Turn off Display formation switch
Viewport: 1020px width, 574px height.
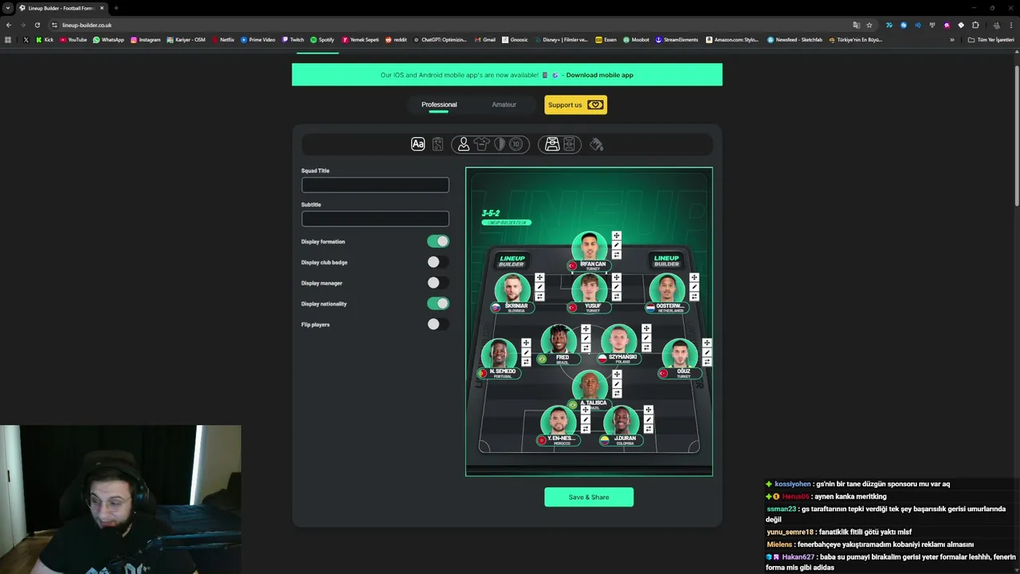[438, 242]
